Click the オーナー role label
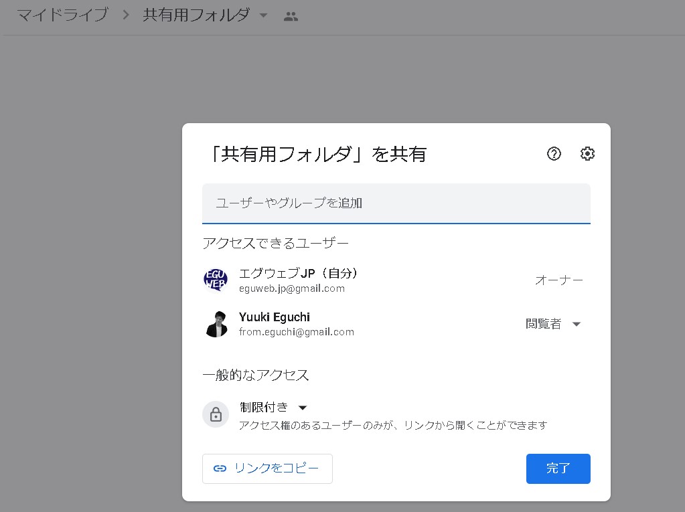Viewport: 685px width, 512px height. click(x=558, y=280)
